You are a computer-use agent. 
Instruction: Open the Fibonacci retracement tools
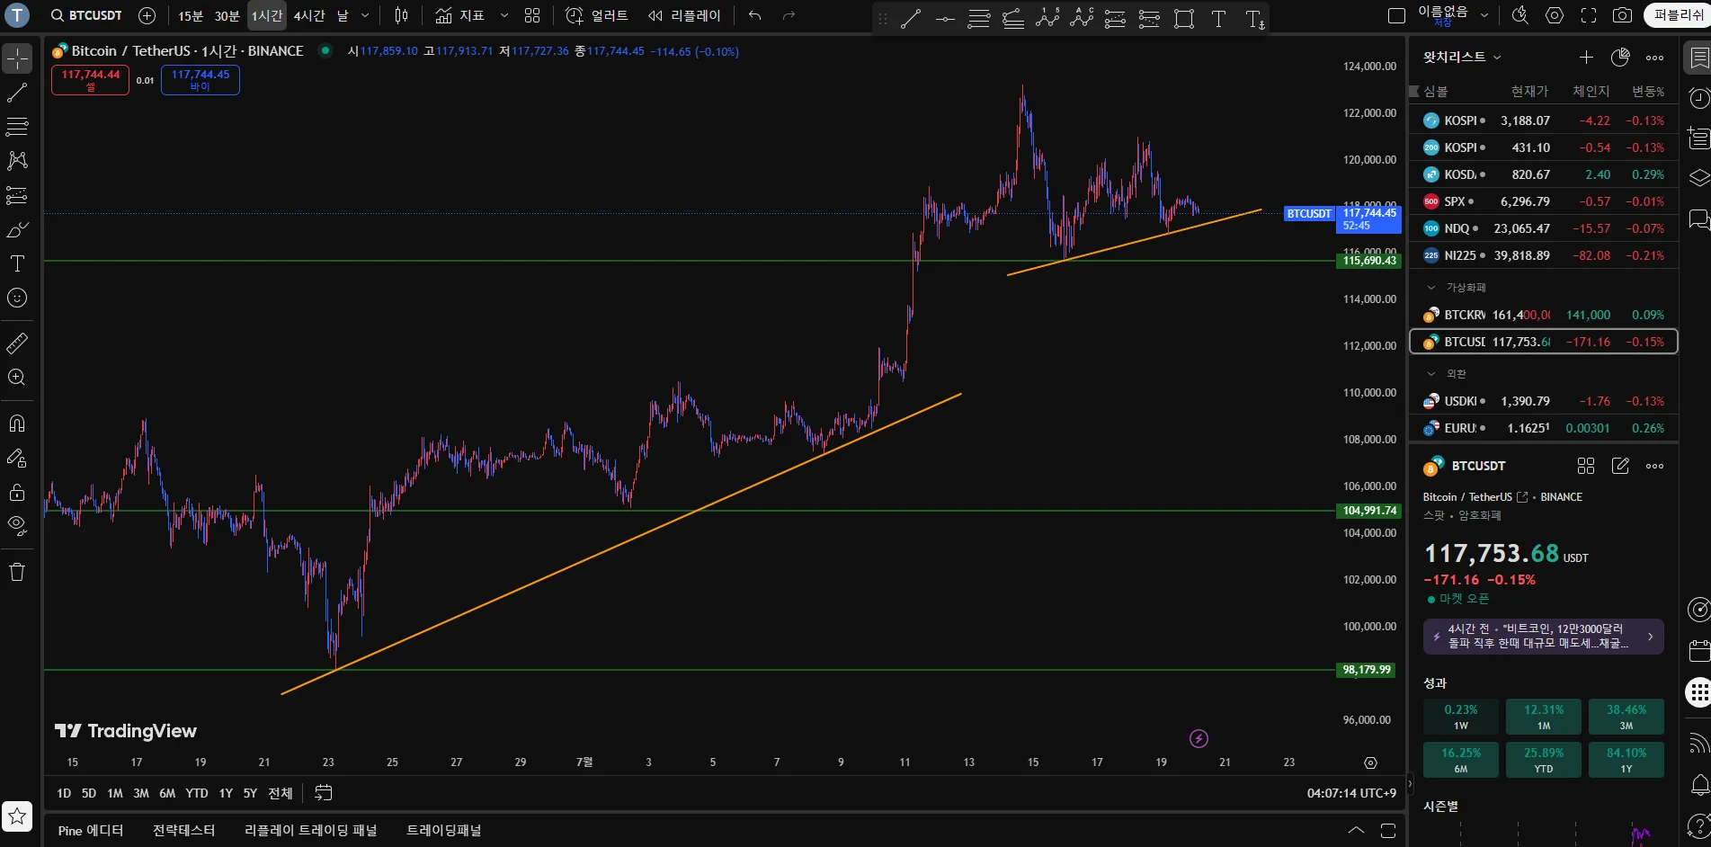(x=17, y=127)
